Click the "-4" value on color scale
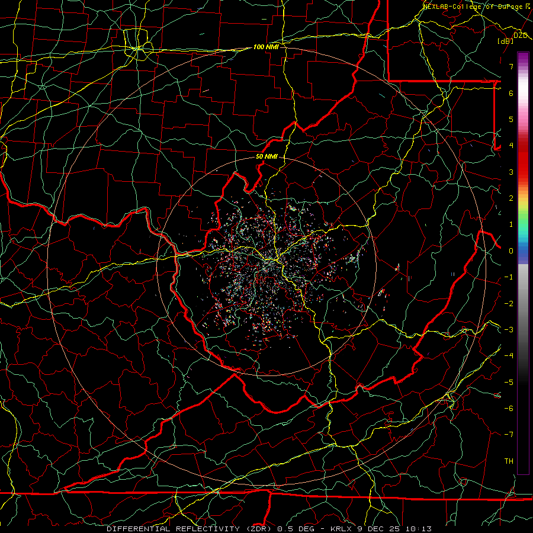Viewport: 533px width, 533px height. click(x=509, y=356)
